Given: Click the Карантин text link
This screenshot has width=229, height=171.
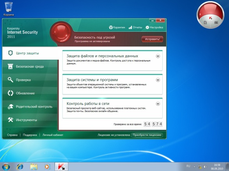Looking at the screenshot, I should point(119,27).
